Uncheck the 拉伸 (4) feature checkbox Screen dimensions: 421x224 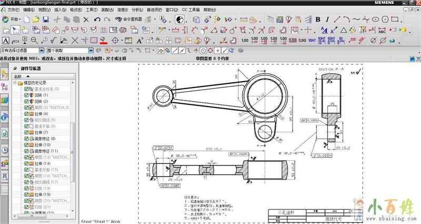point(27,114)
